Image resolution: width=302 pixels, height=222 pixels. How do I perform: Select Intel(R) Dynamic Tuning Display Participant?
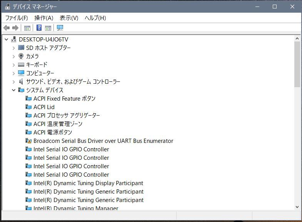[x=88, y=183]
